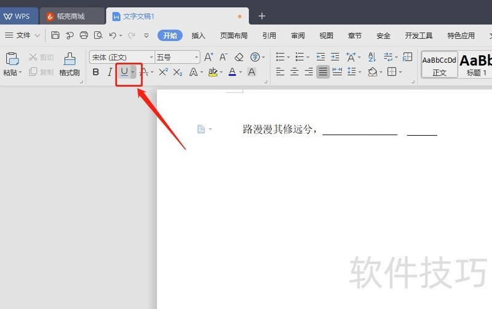Apply the 正文 style

coord(439,65)
